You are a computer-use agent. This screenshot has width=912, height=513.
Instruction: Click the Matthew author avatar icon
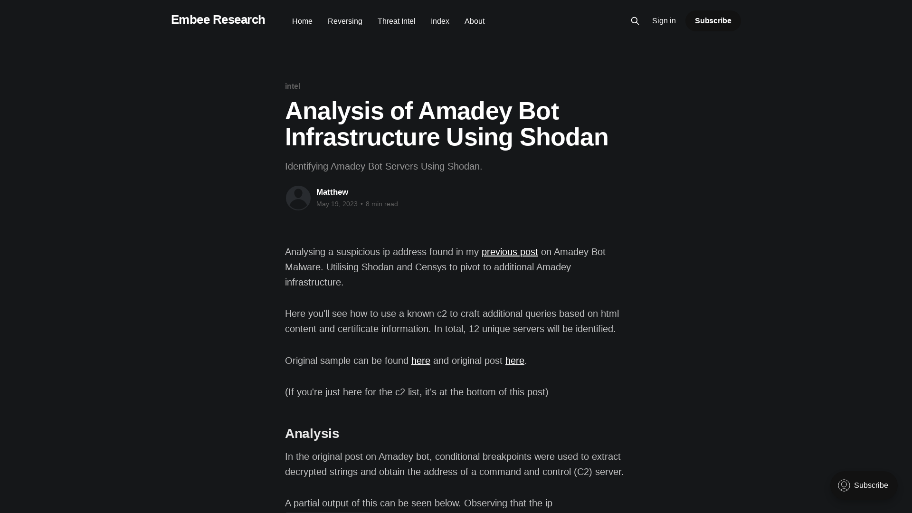297,197
